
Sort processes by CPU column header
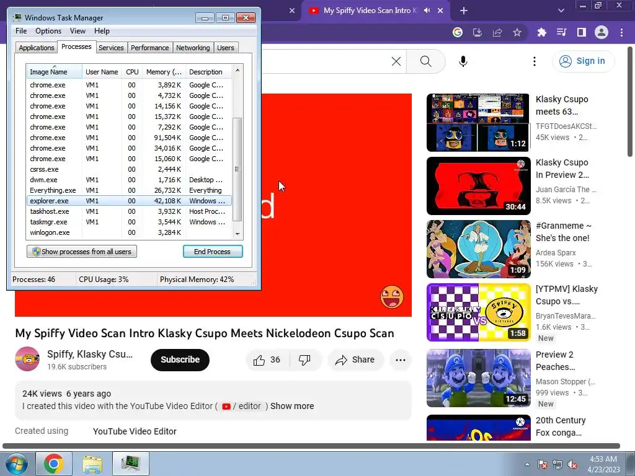[132, 72]
